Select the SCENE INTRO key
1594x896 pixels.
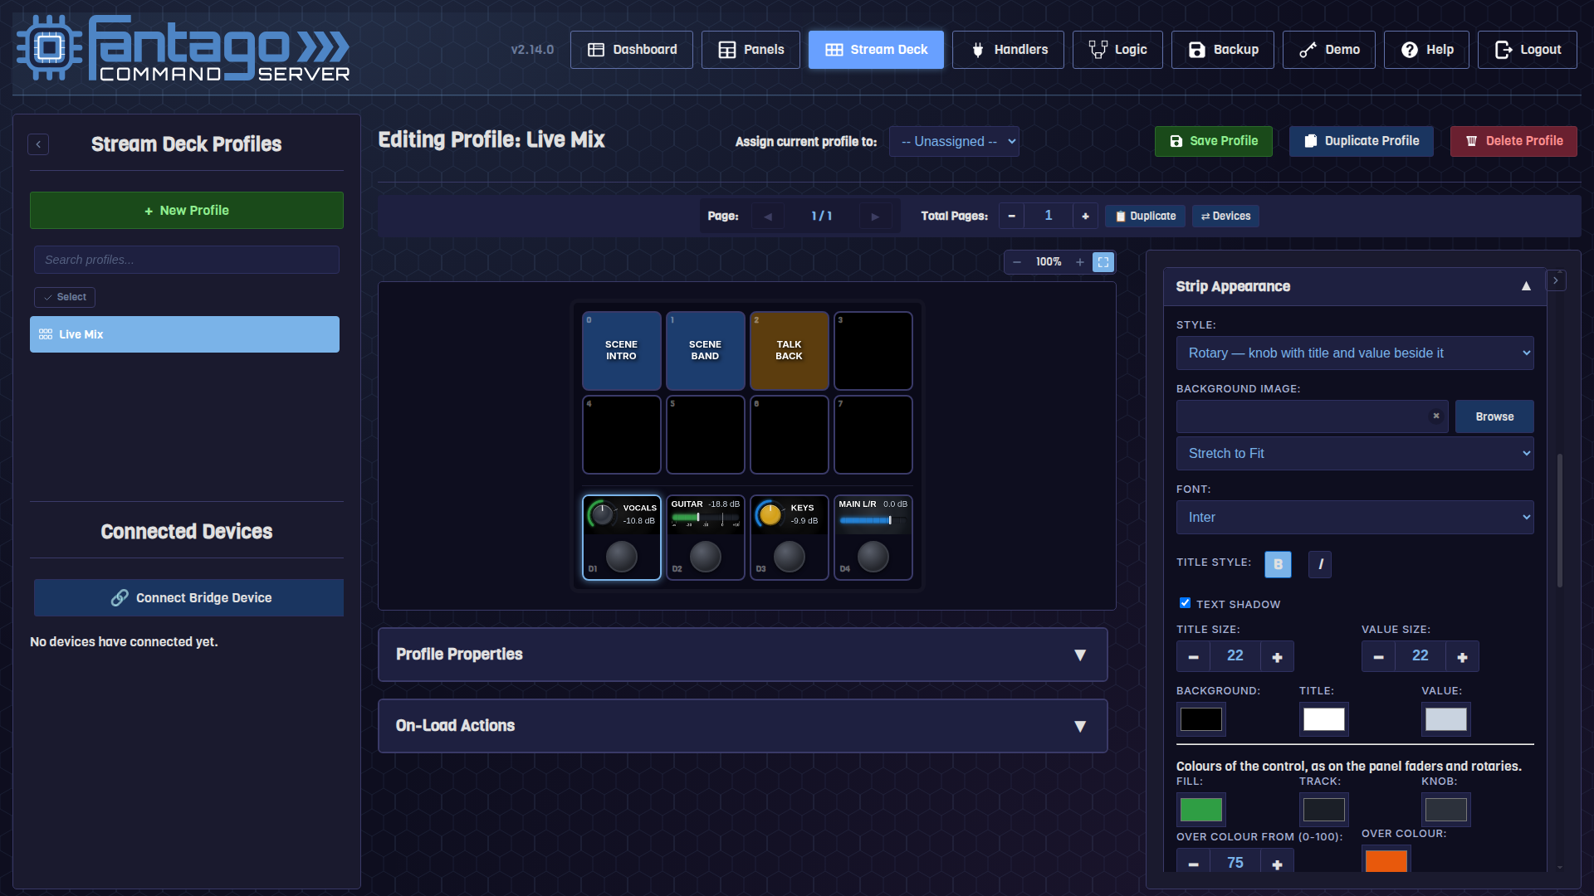pyautogui.click(x=622, y=351)
